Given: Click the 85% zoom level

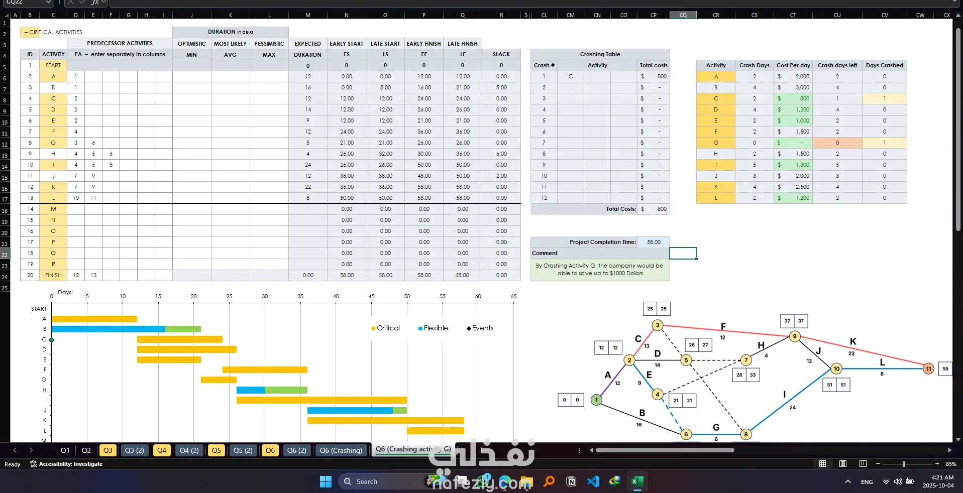Looking at the screenshot, I should 951,464.
